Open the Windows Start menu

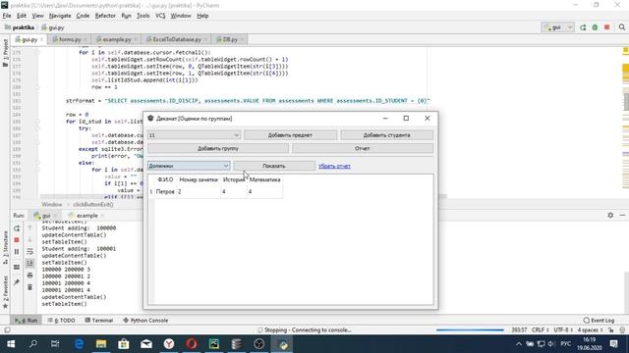point(11,344)
